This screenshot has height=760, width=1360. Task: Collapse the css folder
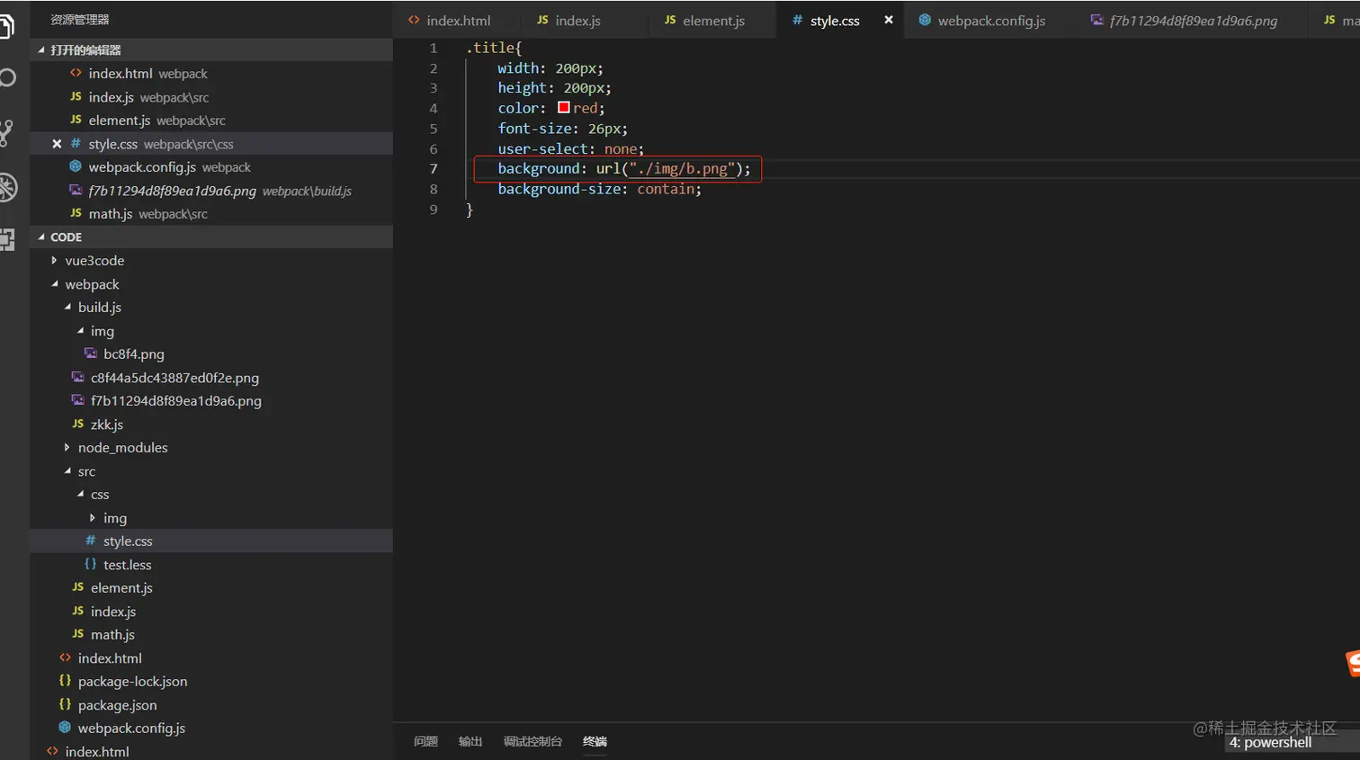(x=100, y=495)
